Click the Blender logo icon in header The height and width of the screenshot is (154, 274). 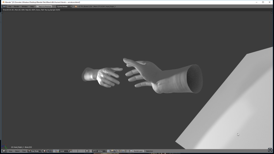[76, 6]
